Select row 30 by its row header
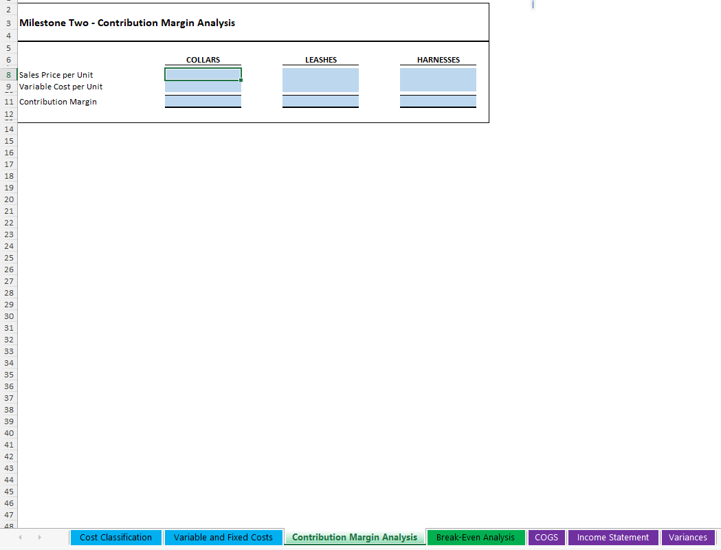 click(x=9, y=316)
